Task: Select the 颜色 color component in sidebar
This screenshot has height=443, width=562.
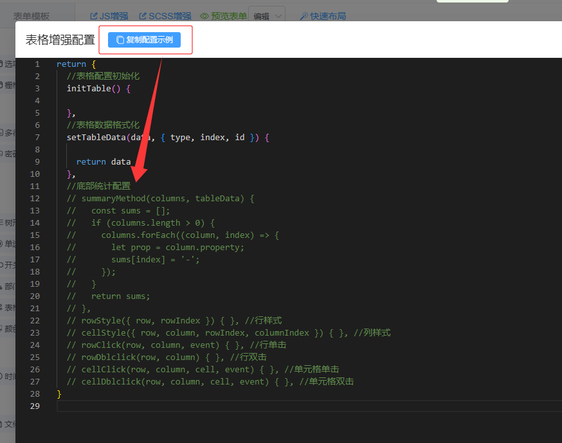Action: pos(9,329)
